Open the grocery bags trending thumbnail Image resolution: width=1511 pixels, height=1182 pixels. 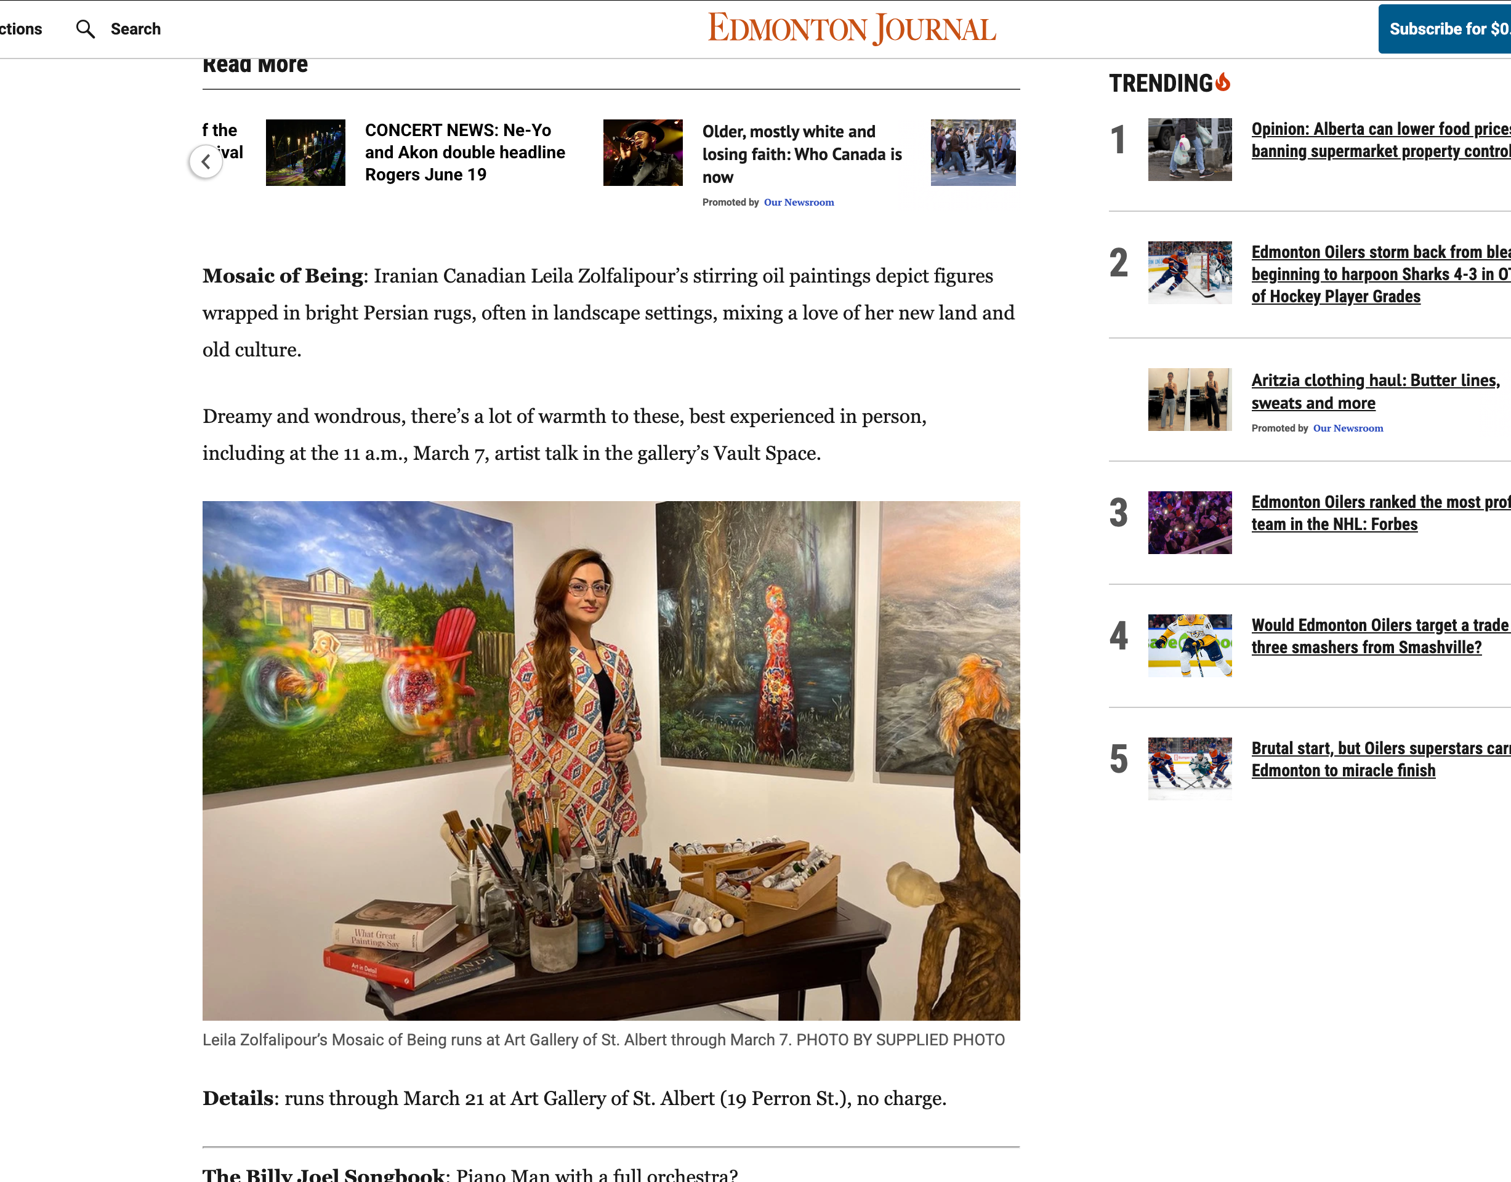pos(1189,150)
